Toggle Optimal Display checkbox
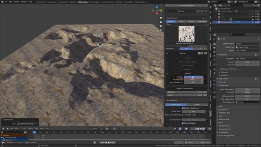Image resolution: width=261 pixels, height=147 pixels. pyautogui.click(x=183, y=123)
